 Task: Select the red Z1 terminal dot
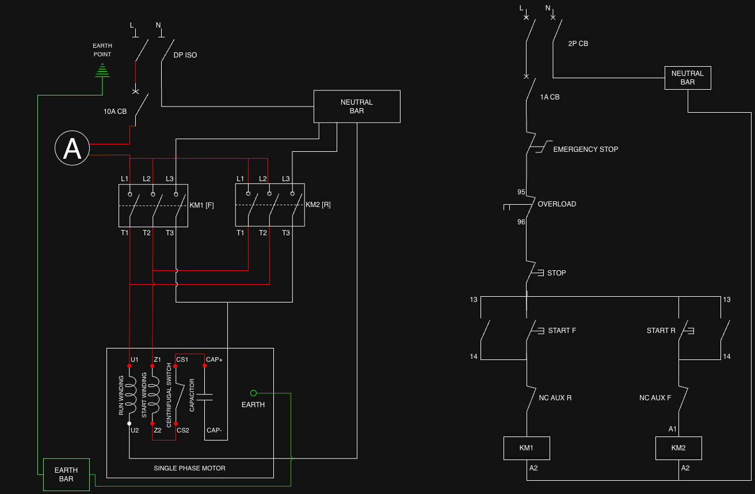(x=152, y=366)
